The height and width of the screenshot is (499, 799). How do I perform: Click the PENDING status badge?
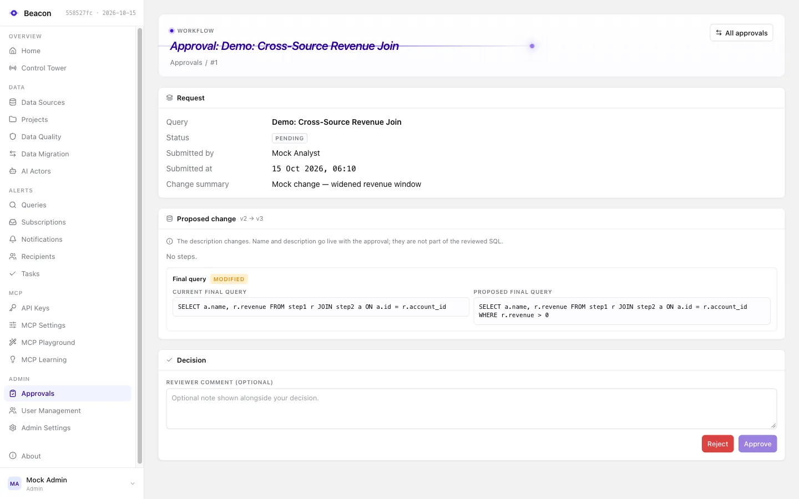(290, 138)
